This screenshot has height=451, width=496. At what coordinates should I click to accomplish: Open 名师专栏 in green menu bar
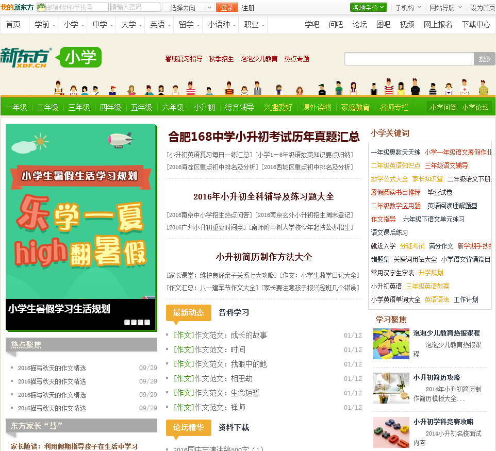(394, 107)
